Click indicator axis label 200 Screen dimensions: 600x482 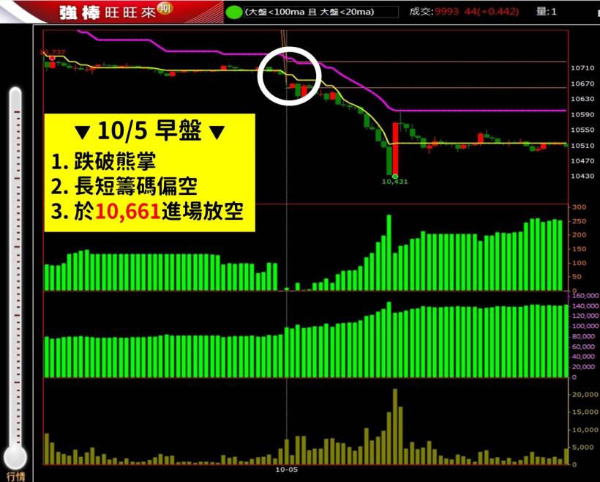coord(579,235)
